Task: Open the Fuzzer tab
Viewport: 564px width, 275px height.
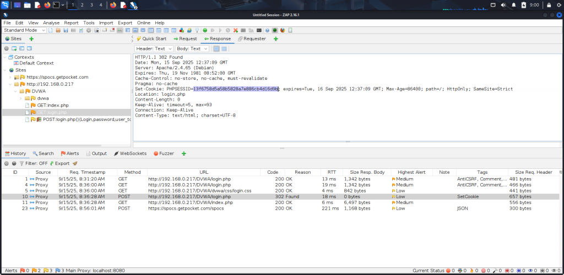Action: [x=164, y=153]
